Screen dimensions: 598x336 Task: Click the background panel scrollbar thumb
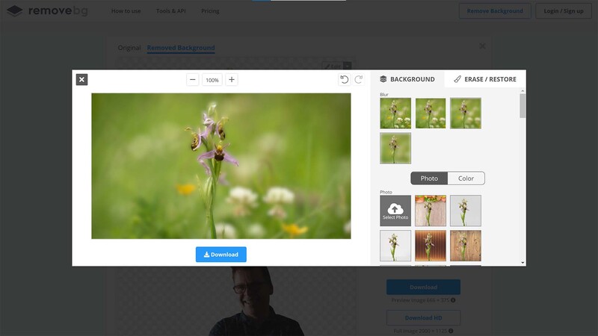click(523, 106)
